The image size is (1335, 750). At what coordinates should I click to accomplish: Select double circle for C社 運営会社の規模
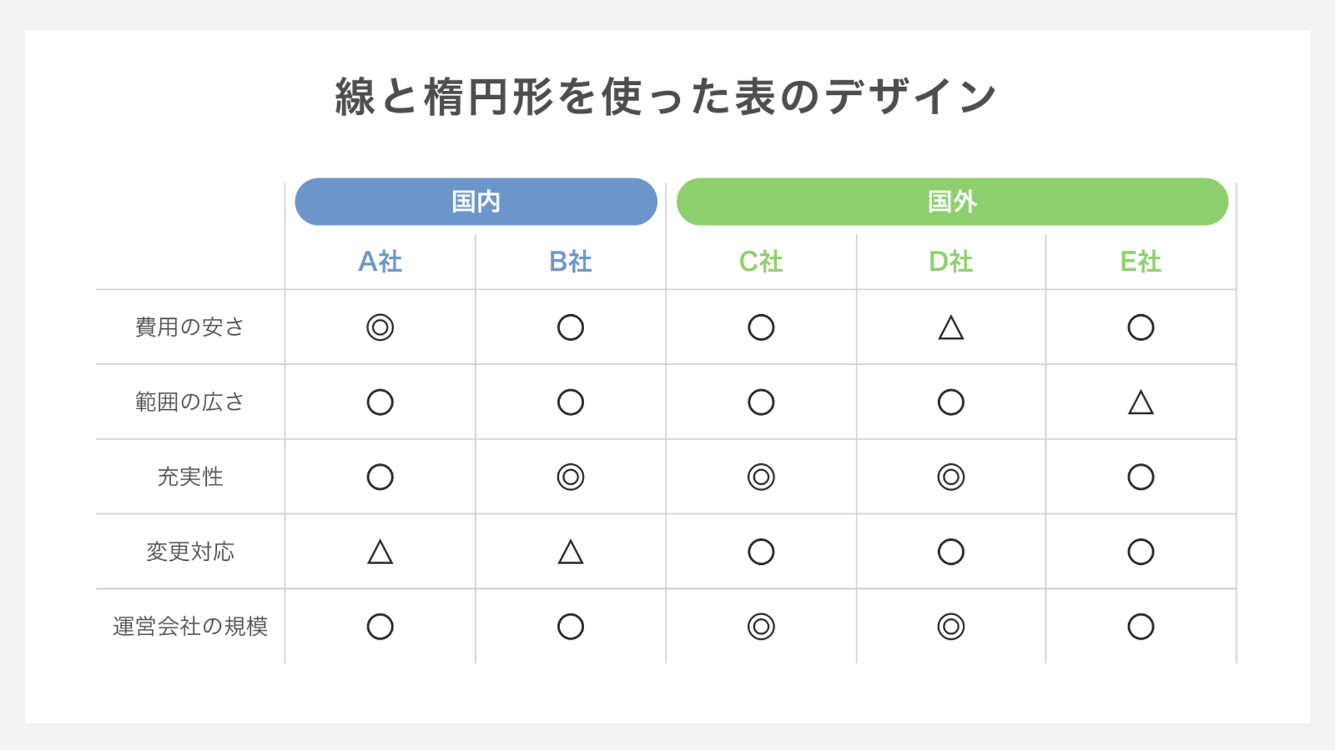point(761,627)
